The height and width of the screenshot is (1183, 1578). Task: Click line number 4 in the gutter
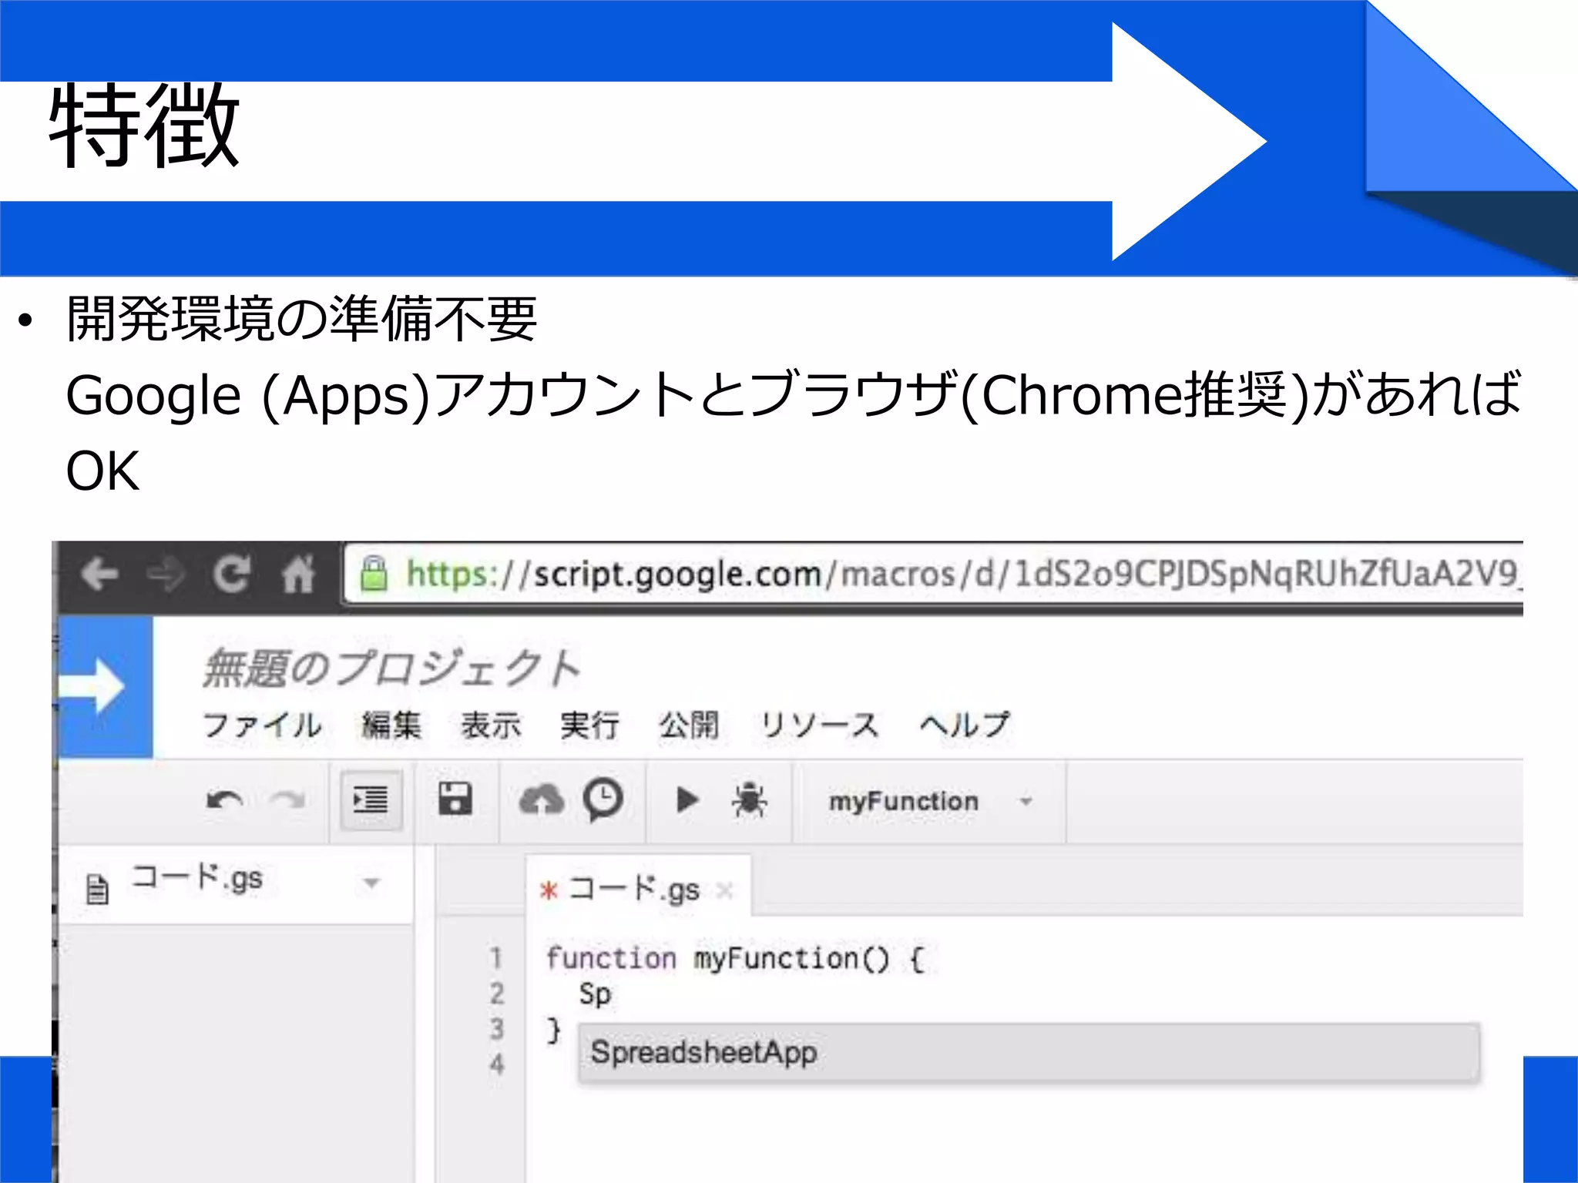tap(497, 1064)
